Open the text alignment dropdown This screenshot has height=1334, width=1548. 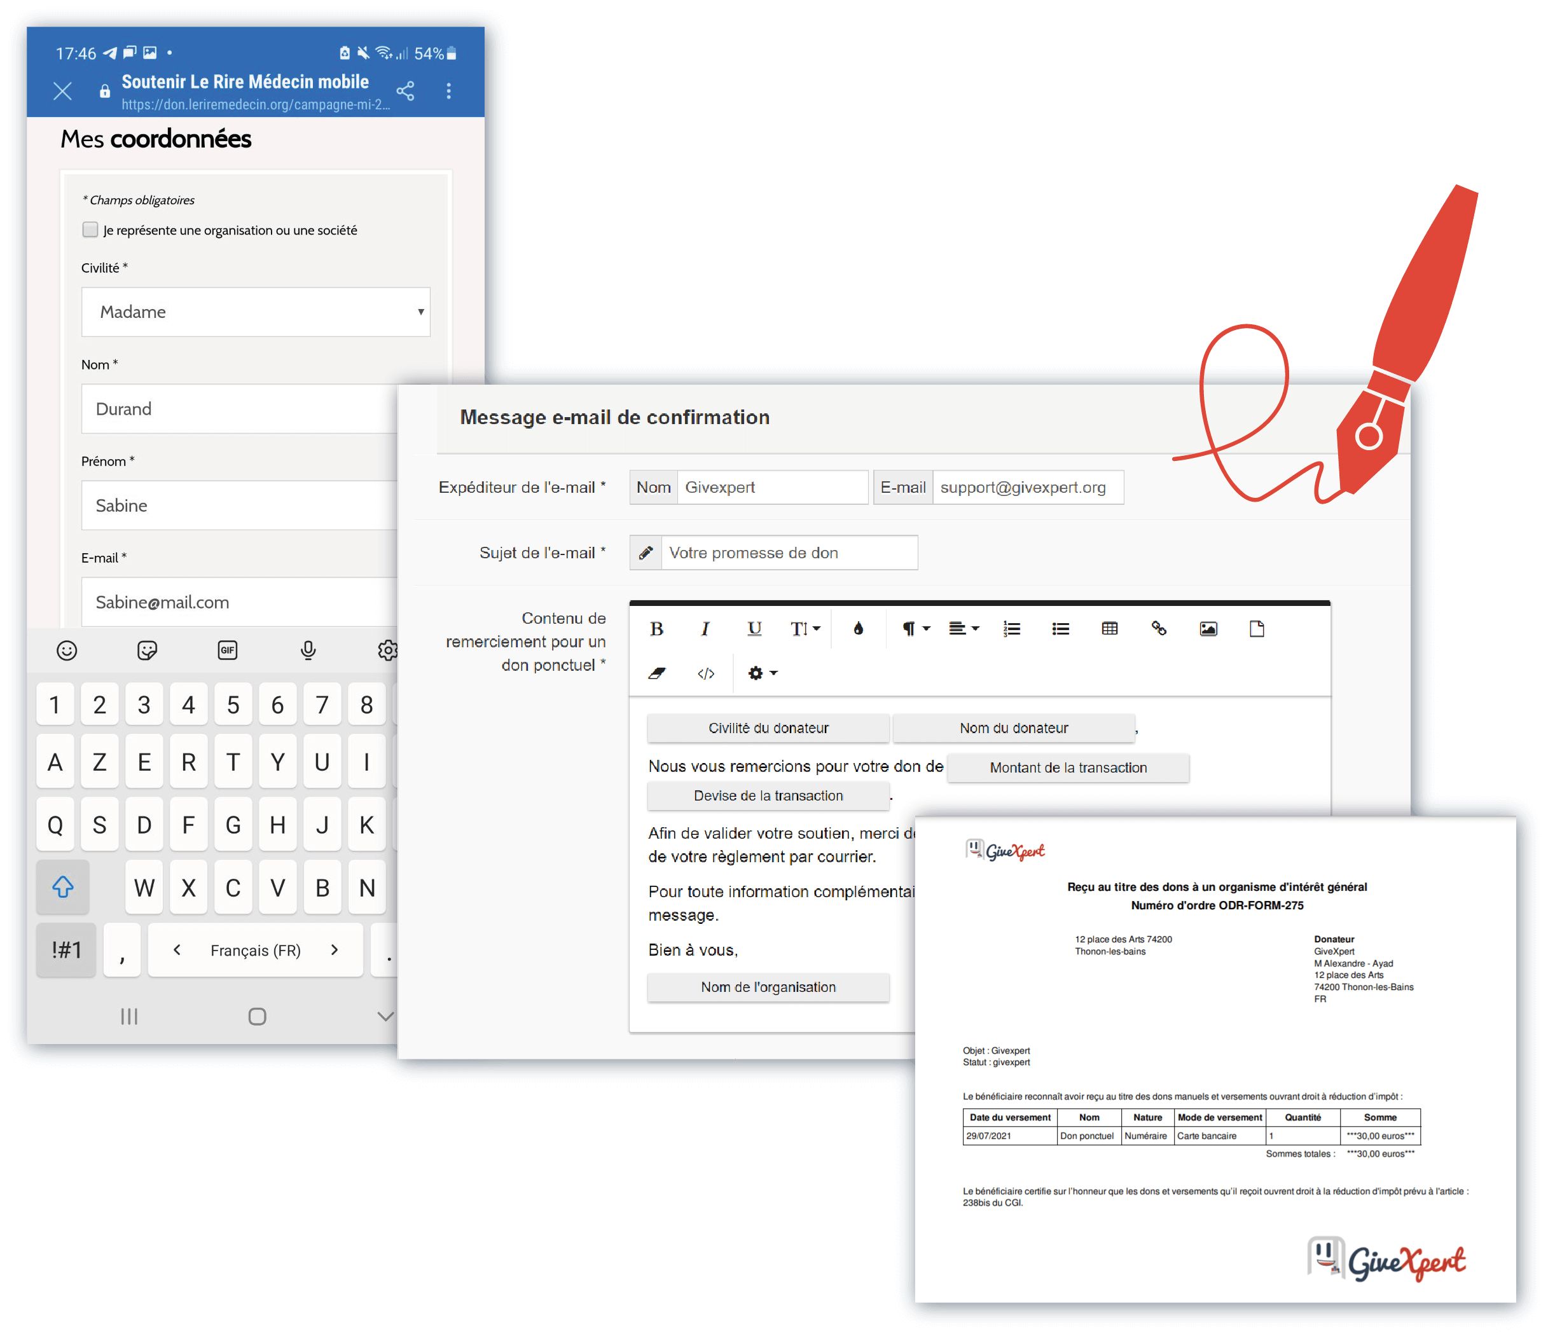point(964,629)
